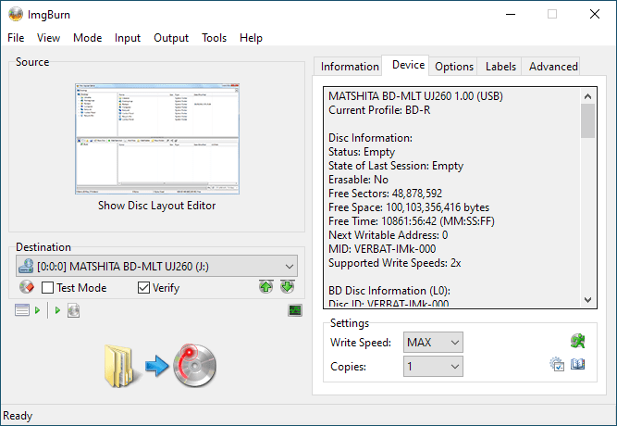
Task: Click the 'Ready' status bar text
Action: click(x=18, y=416)
